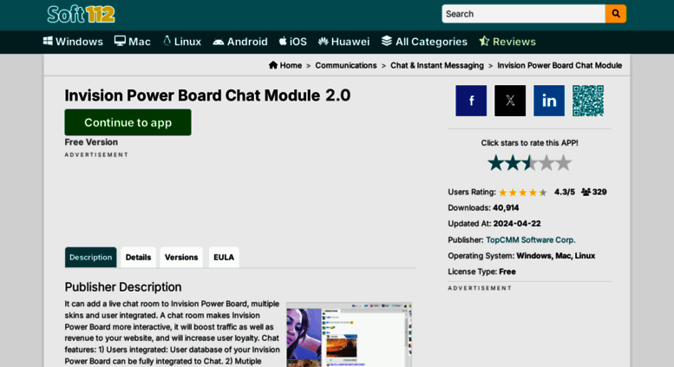Switch to the Details tab
The image size is (674, 367).
click(139, 257)
